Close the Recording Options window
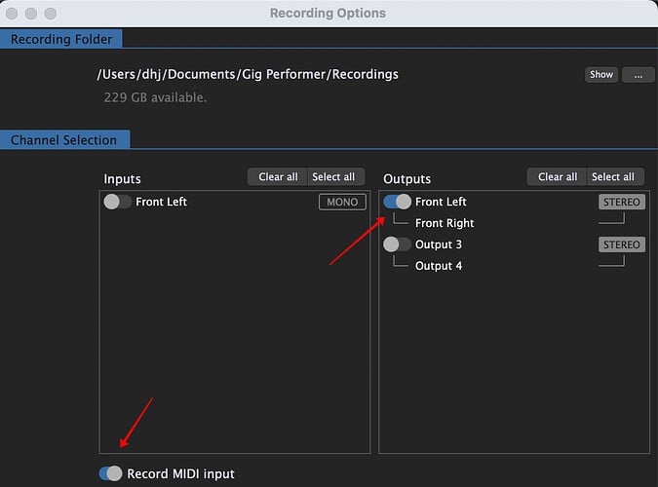This screenshot has height=487, width=658. pos(14,14)
